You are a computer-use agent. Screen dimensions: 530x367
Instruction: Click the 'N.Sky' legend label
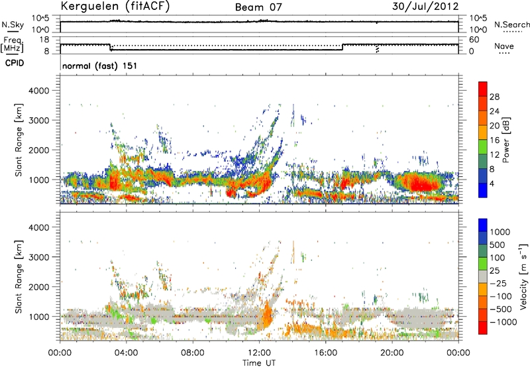tap(13, 25)
